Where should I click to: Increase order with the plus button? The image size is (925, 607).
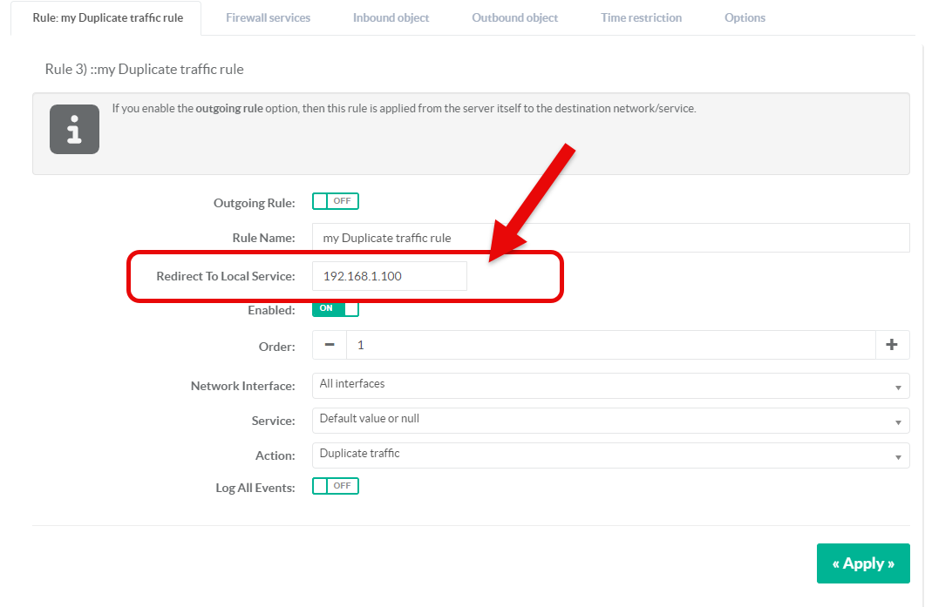[x=892, y=345]
